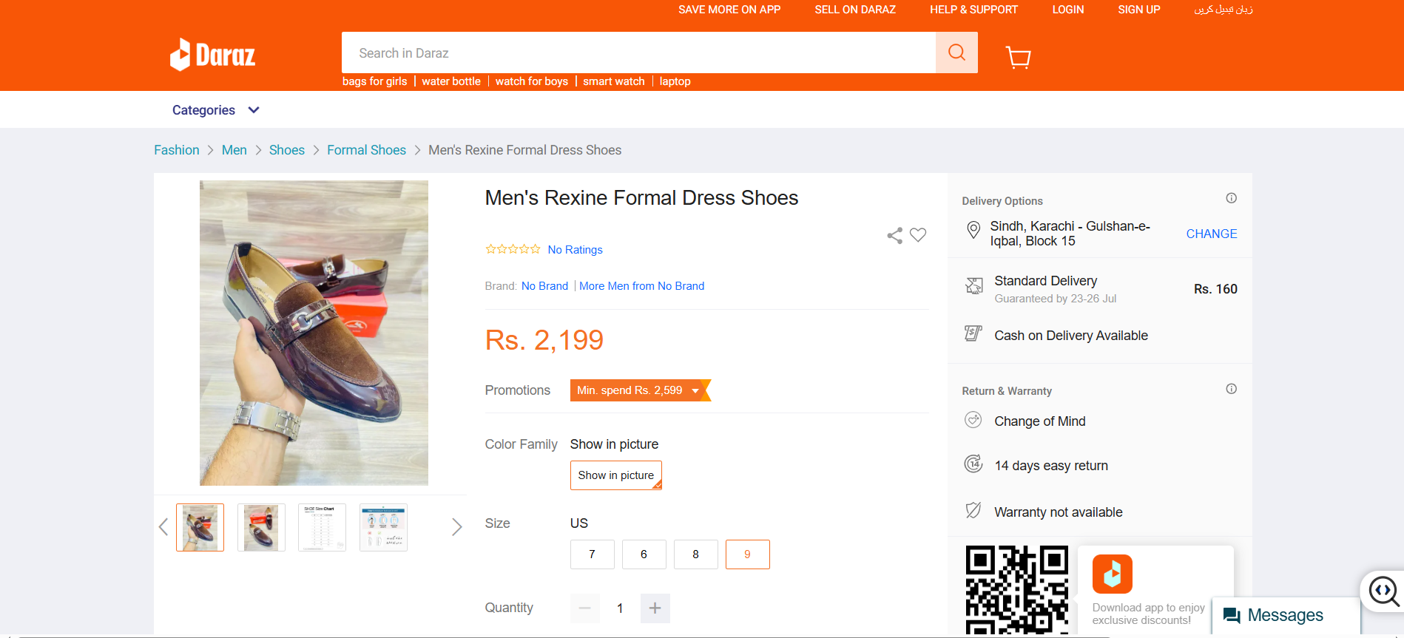1404x638 pixels.
Task: Go to Sell on Daraz
Action: [x=855, y=10]
